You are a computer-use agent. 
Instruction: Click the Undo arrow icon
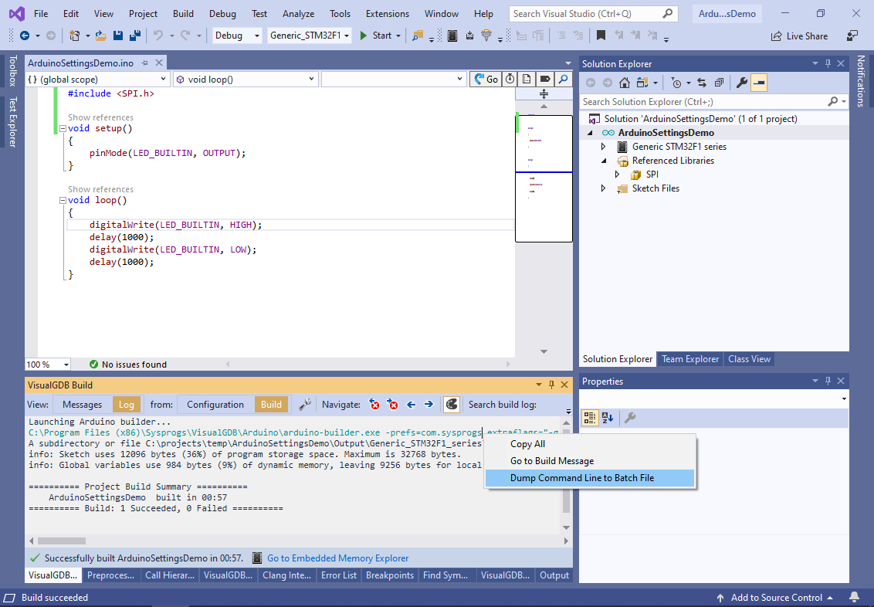[x=158, y=36]
